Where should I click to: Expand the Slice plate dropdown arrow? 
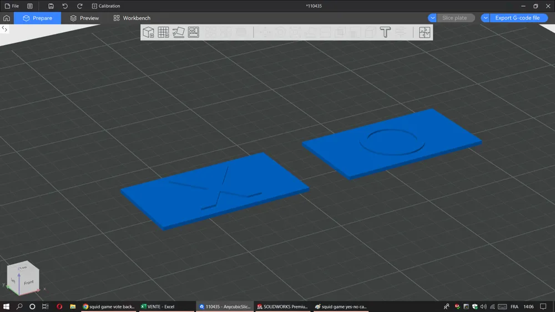(432, 18)
